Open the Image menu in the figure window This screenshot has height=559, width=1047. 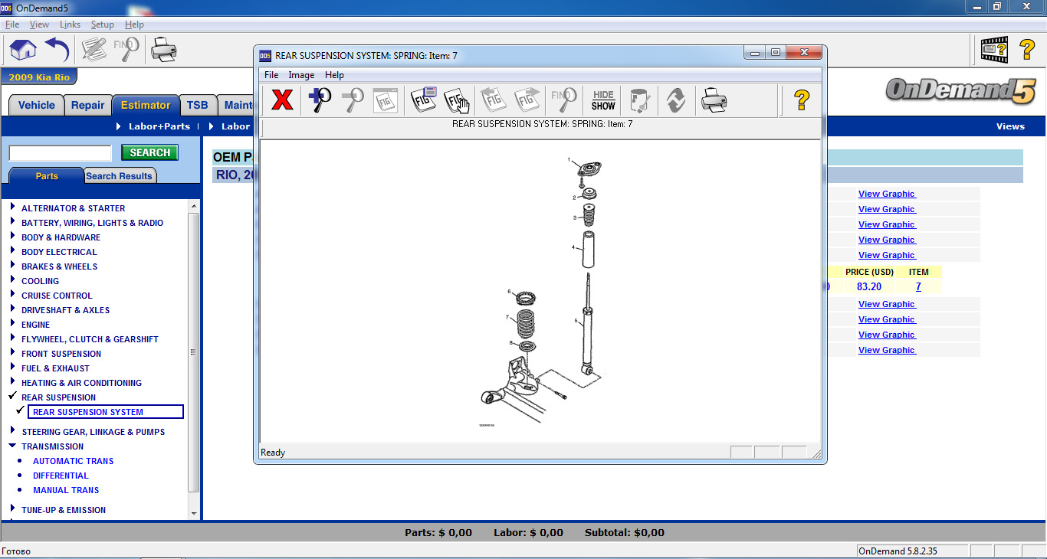(x=301, y=75)
